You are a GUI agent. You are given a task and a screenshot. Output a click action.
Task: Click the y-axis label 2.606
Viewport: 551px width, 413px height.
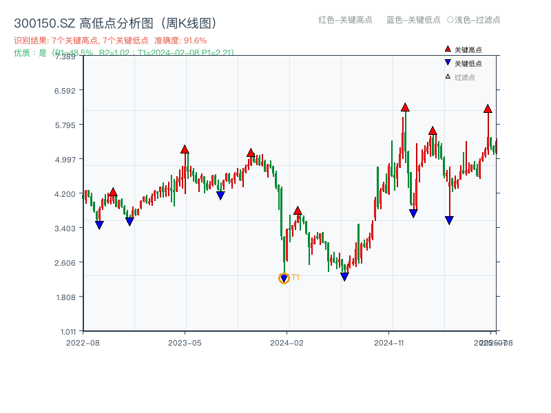click(x=65, y=263)
